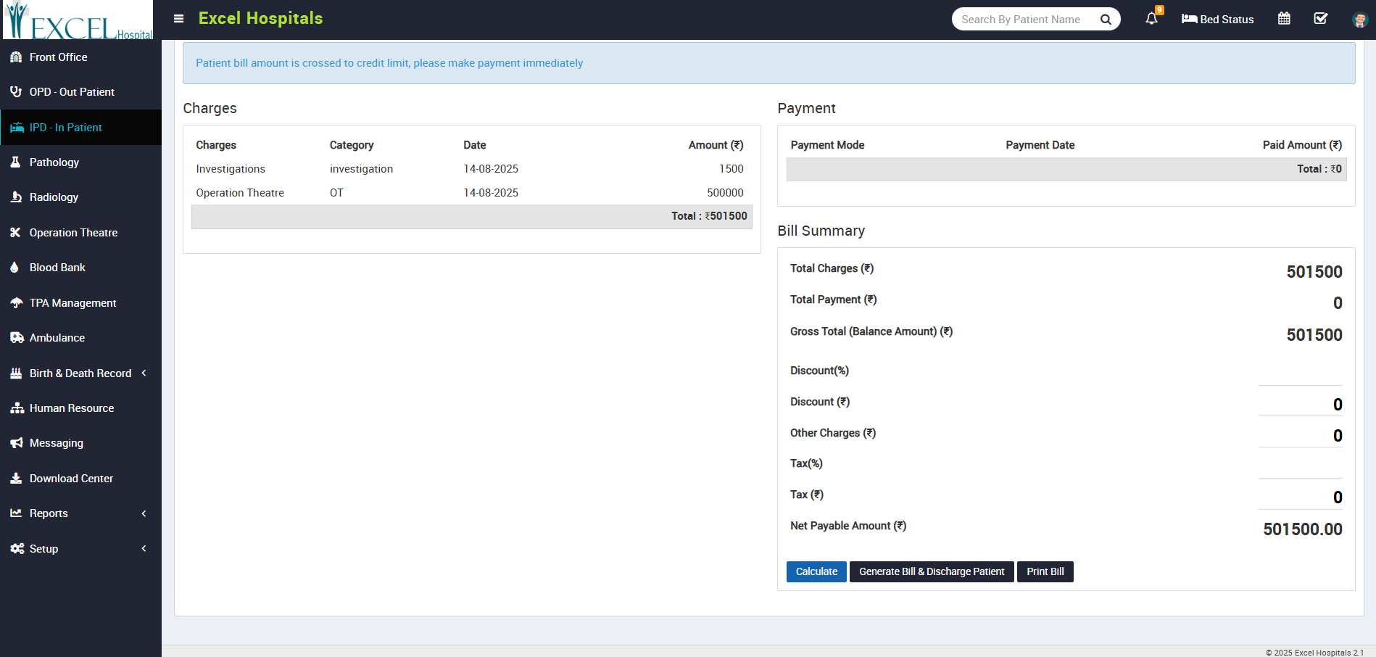Expand Birth & Death Record chevron
The image size is (1376, 657).
point(144,373)
